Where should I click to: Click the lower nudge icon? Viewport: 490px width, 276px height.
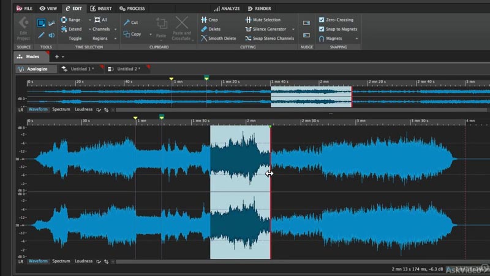[307, 35]
